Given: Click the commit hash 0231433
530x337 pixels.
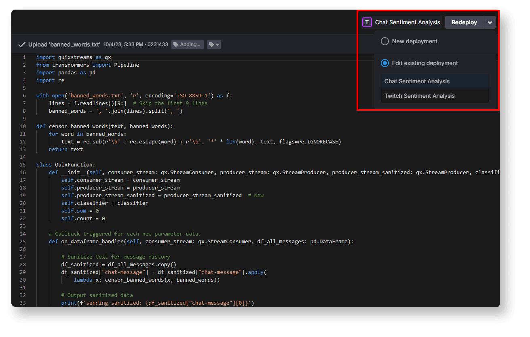Looking at the screenshot, I should click(157, 44).
